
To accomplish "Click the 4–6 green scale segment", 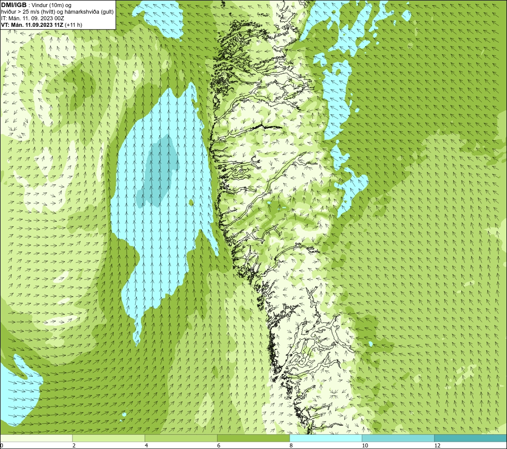I will (x=181, y=438).
